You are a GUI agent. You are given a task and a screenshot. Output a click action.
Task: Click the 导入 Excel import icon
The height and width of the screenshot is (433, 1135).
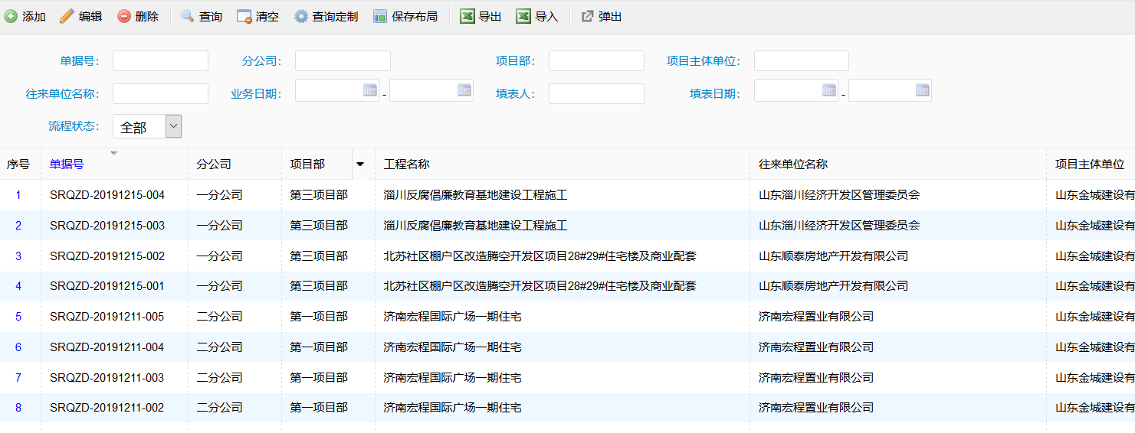523,16
